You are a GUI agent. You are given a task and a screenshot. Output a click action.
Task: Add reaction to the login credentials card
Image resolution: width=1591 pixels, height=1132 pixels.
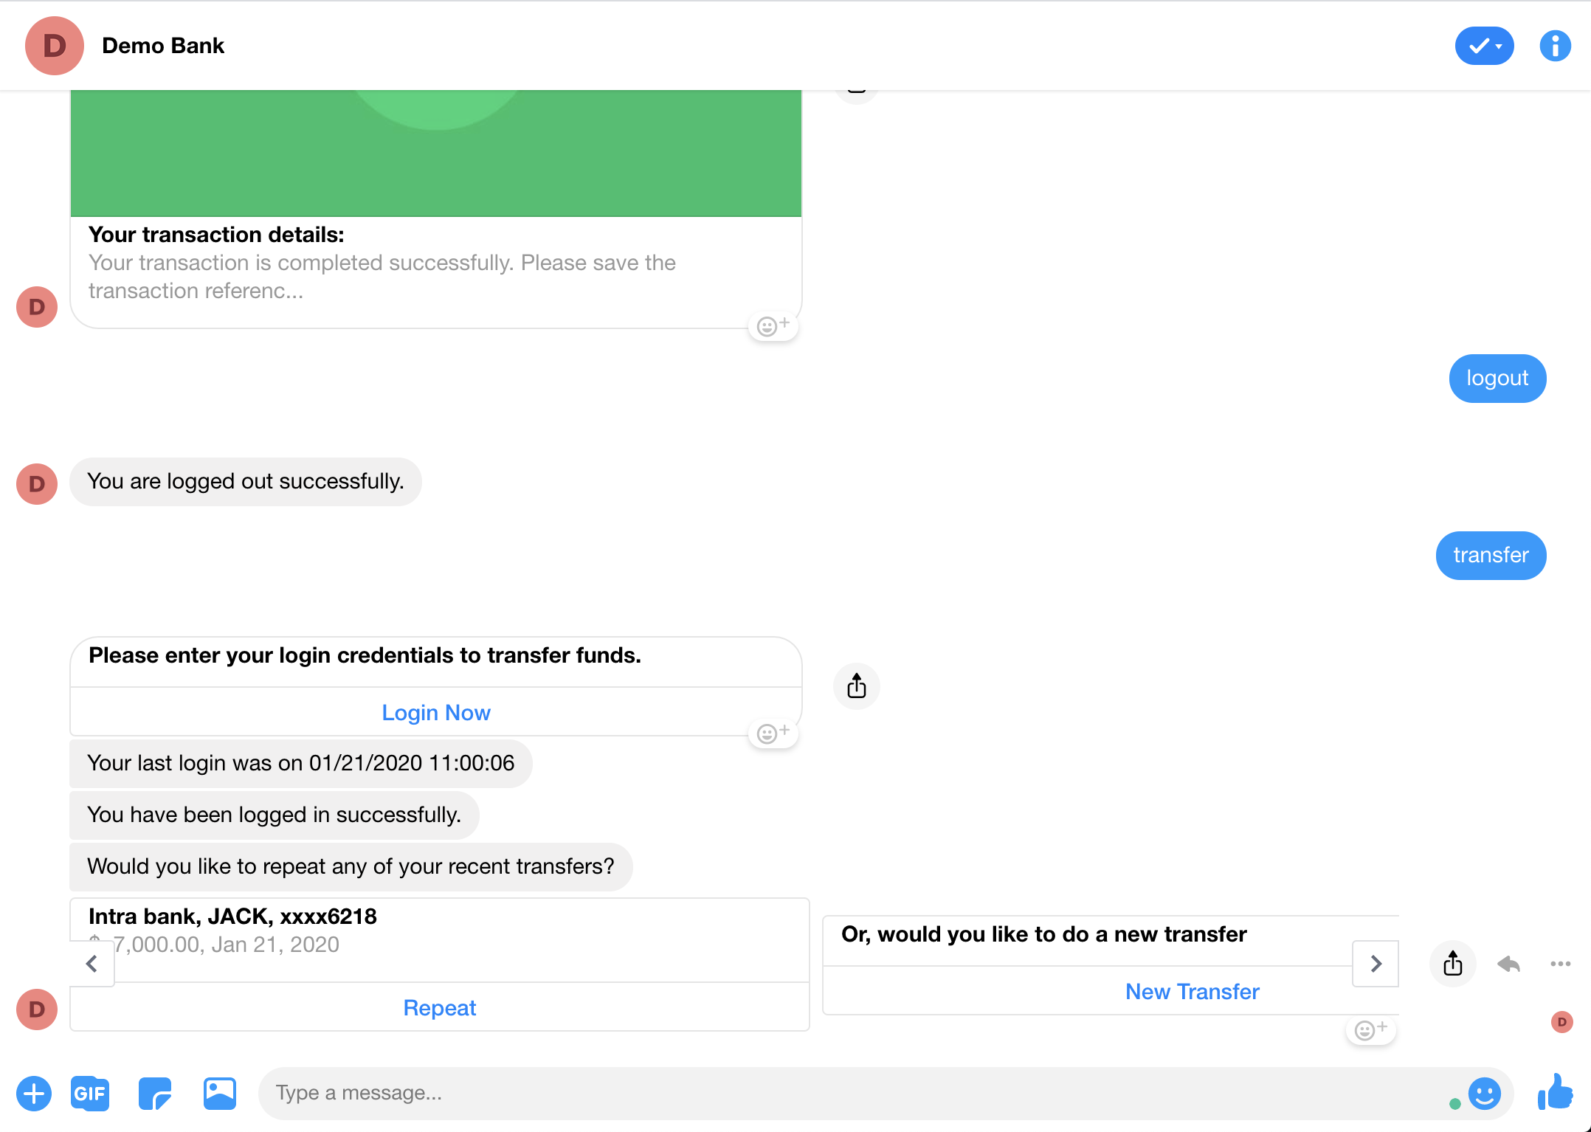[773, 734]
